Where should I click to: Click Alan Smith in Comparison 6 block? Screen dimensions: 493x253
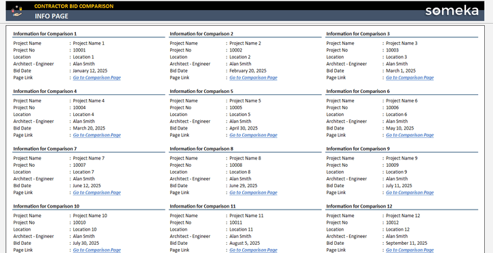[397, 121]
